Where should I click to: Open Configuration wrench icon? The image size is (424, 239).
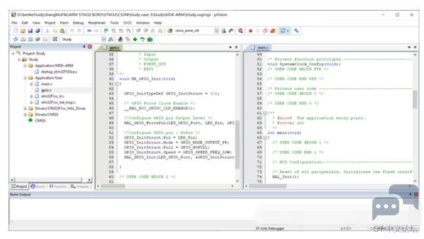[x=296, y=31]
